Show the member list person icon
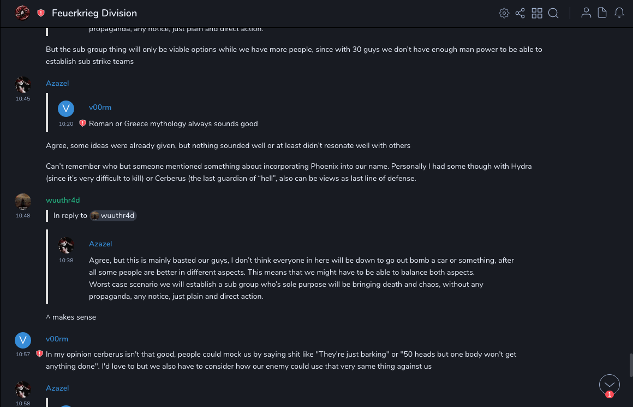633x407 pixels. (x=586, y=13)
